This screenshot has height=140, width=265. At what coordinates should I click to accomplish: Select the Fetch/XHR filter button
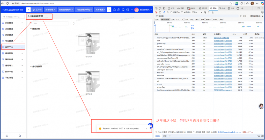[165, 19]
